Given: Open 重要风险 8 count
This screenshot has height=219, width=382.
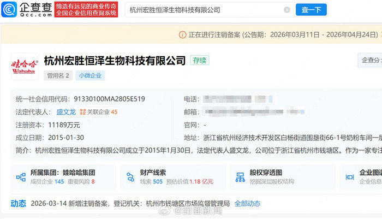Looking at the screenshot, I should (x=81, y=182).
